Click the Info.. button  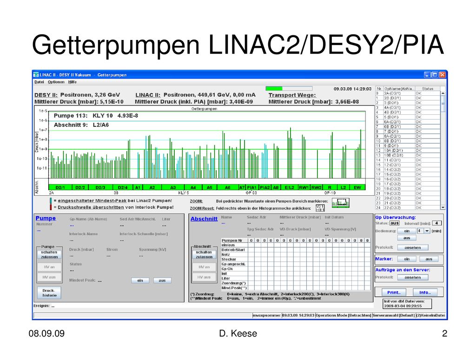coord(425,293)
